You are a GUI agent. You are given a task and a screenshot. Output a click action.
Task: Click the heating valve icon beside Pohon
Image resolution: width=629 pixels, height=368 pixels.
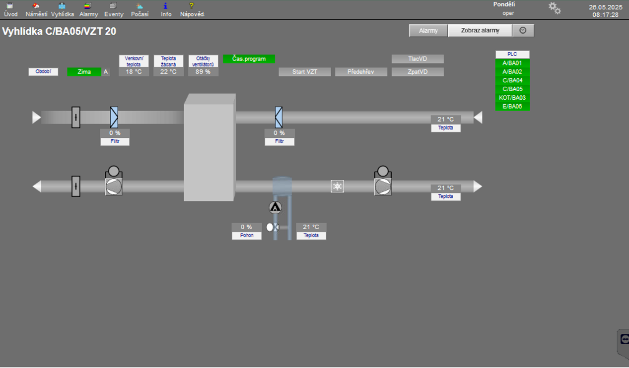[x=273, y=227]
